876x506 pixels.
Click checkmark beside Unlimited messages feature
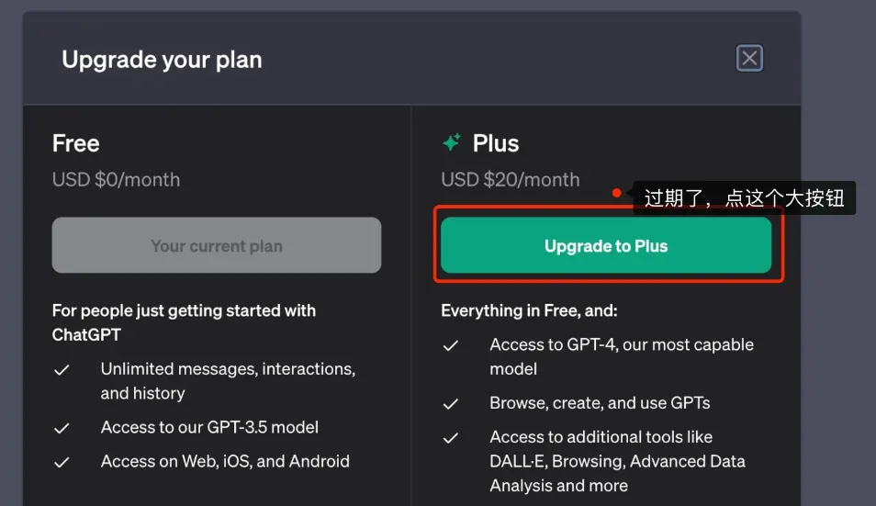62,370
